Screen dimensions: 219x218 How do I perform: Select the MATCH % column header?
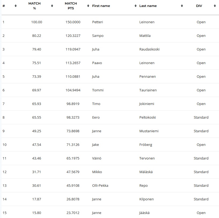point(34,6)
